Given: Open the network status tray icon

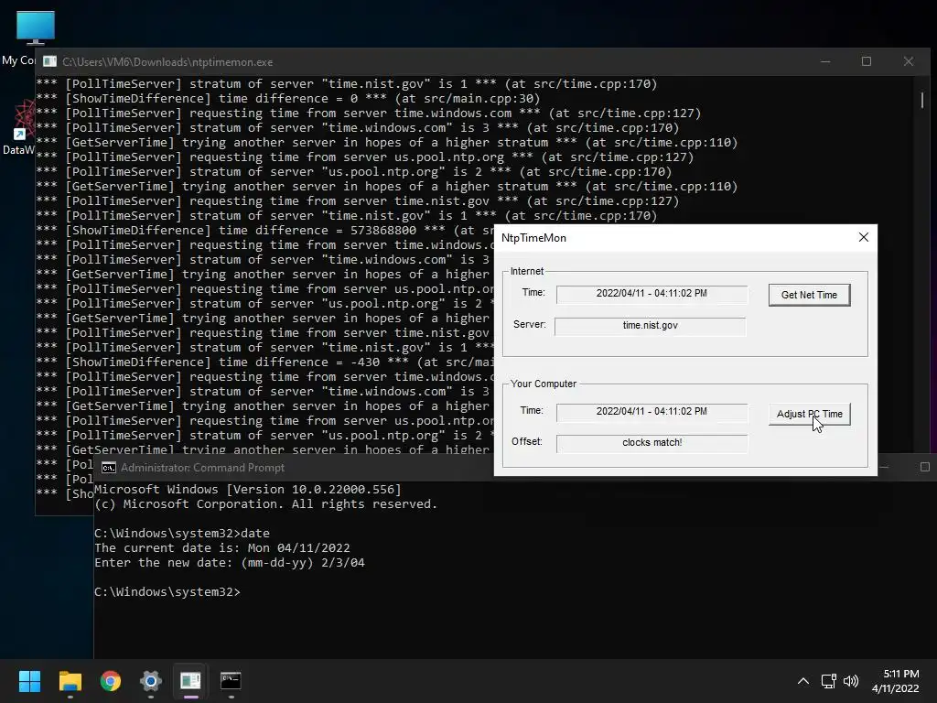Looking at the screenshot, I should pos(828,681).
